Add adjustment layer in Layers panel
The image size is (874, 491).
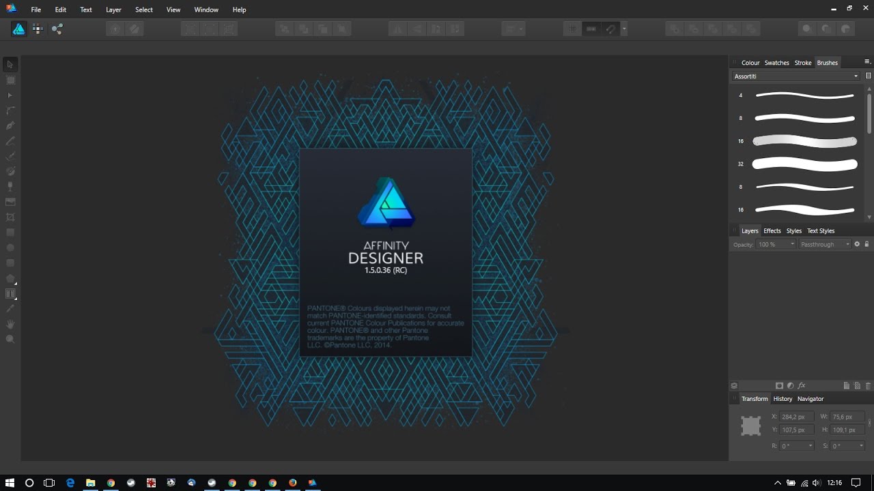click(x=790, y=386)
